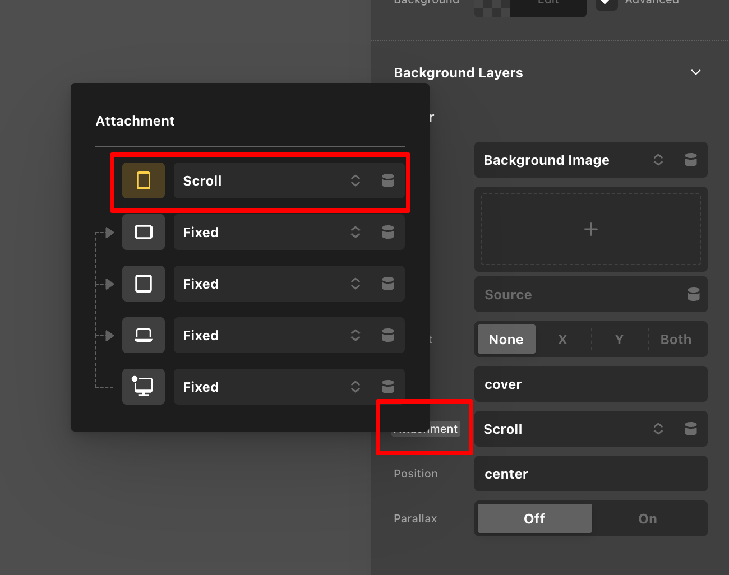Click the plus image upload area
729x575 pixels.
tap(590, 229)
